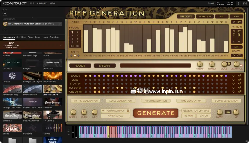Switch to the DURATION sequencer tab
The width and height of the screenshot is (249, 143).
[205, 16]
